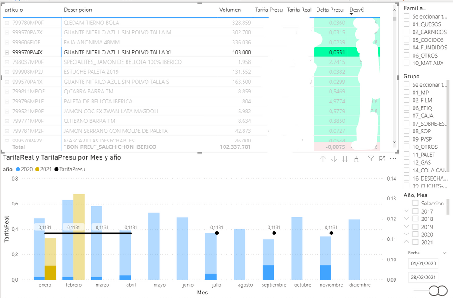Activate drill down arrow in chart header
Screen dimensions: 453x298
tap(334, 159)
